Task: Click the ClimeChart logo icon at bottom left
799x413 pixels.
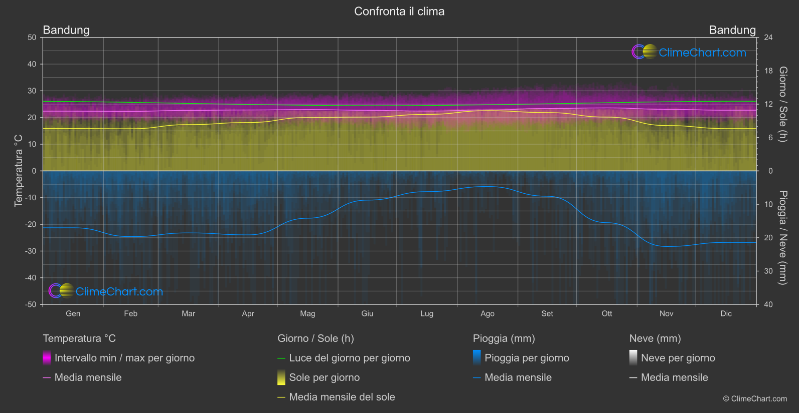Action: [61, 291]
